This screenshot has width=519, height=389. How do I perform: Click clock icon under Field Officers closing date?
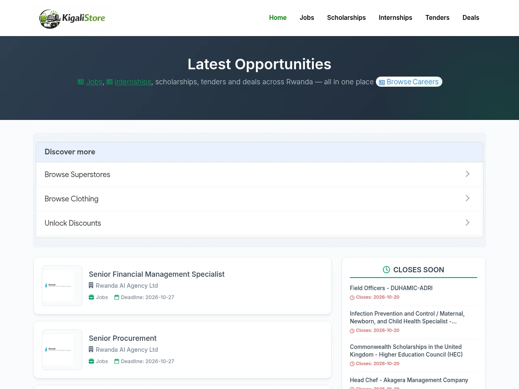[x=352, y=297]
